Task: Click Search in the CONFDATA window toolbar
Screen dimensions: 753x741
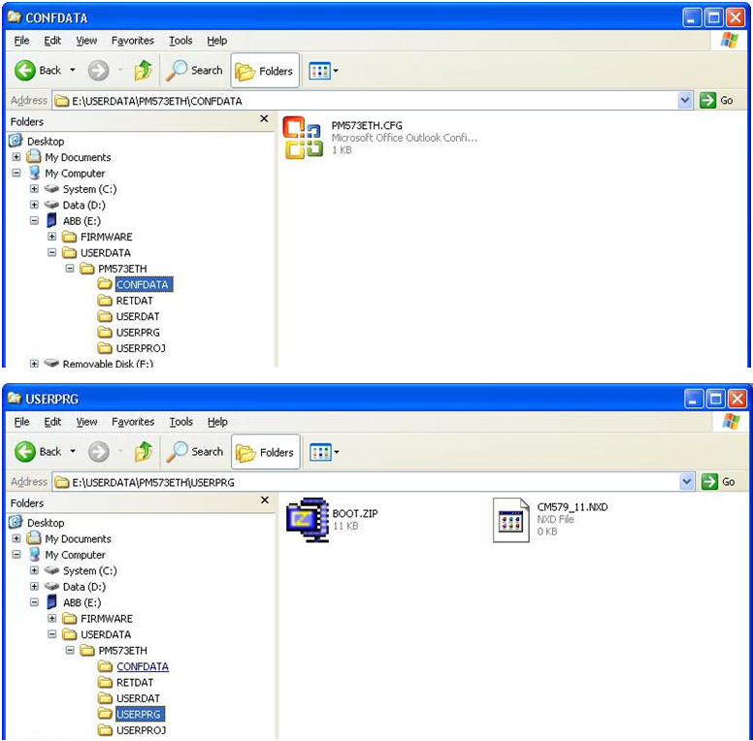Action: click(x=195, y=70)
